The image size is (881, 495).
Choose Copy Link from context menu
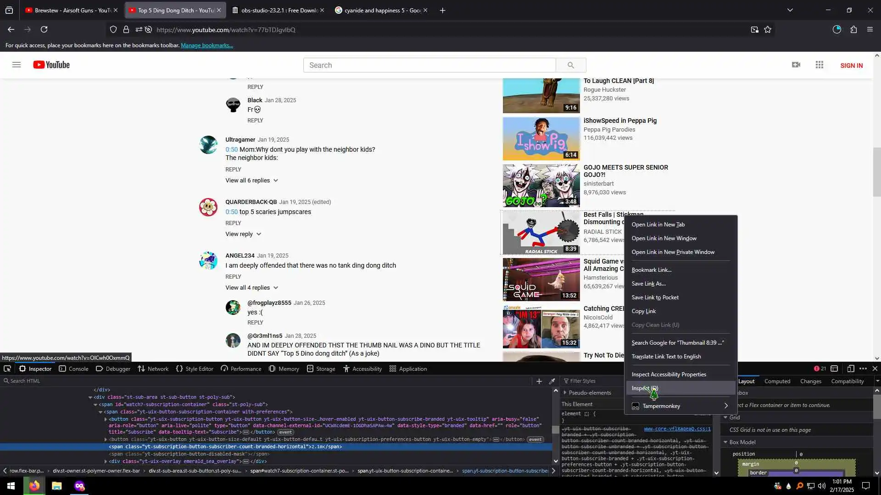click(643, 311)
